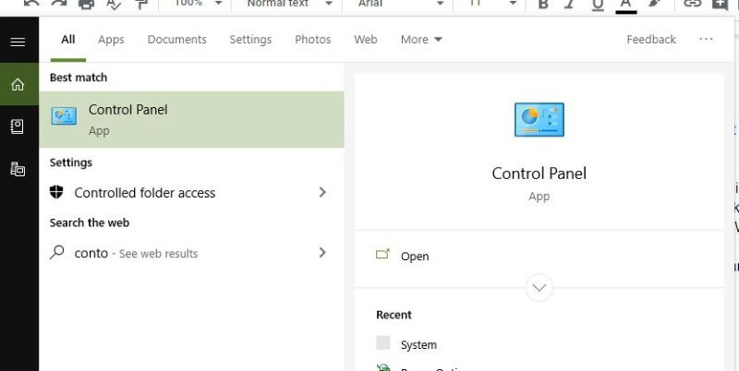Expand the hamburger navigation menu
The width and height of the screenshot is (739, 371).
click(x=18, y=42)
